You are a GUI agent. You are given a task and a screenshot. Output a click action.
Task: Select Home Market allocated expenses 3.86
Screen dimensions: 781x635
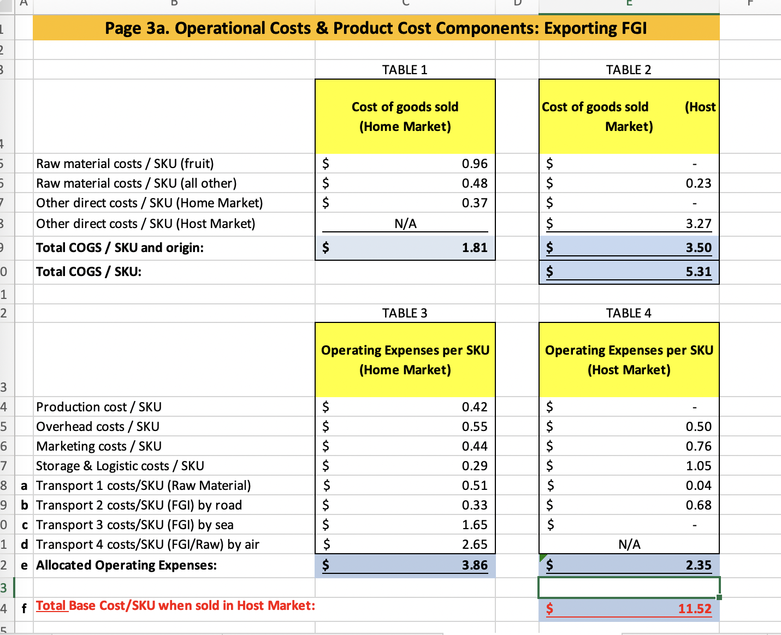[x=405, y=565]
